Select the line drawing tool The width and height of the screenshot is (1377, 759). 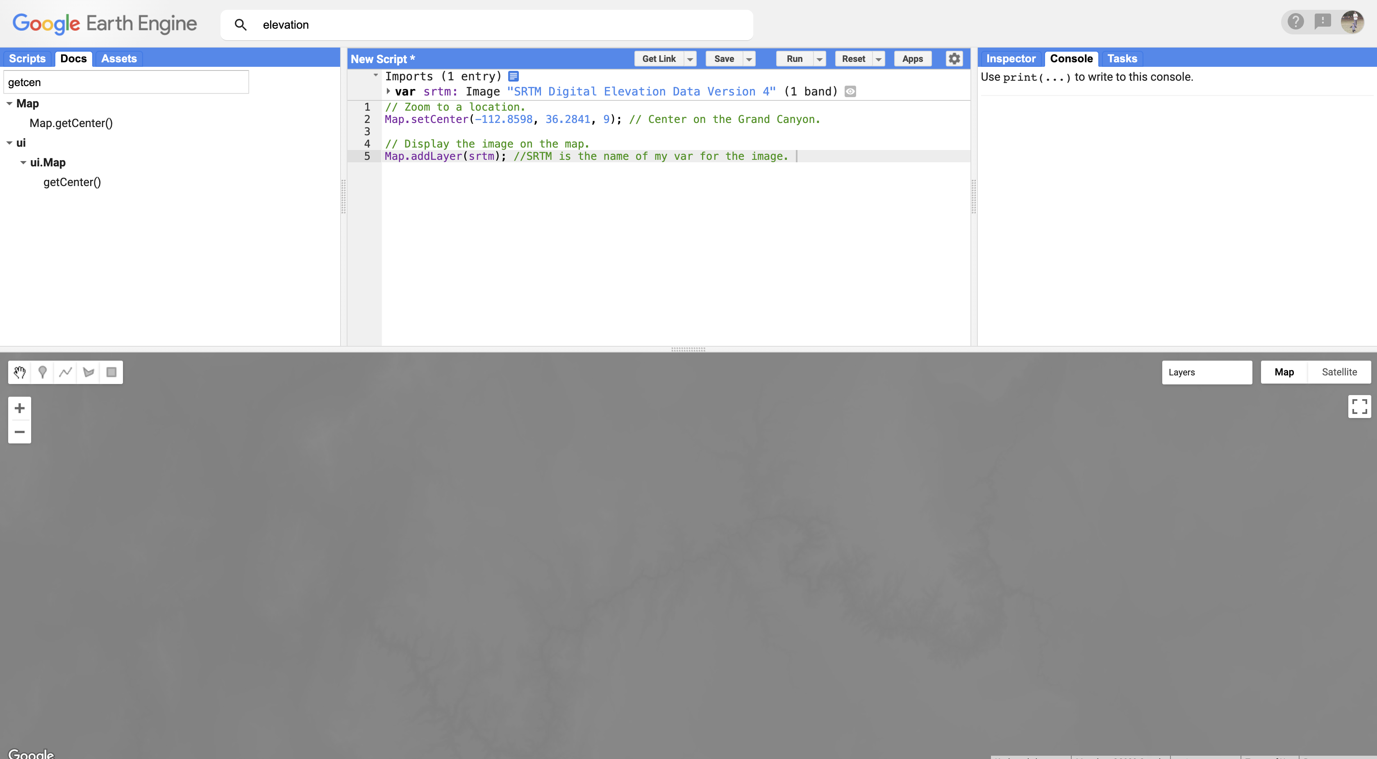click(x=66, y=372)
